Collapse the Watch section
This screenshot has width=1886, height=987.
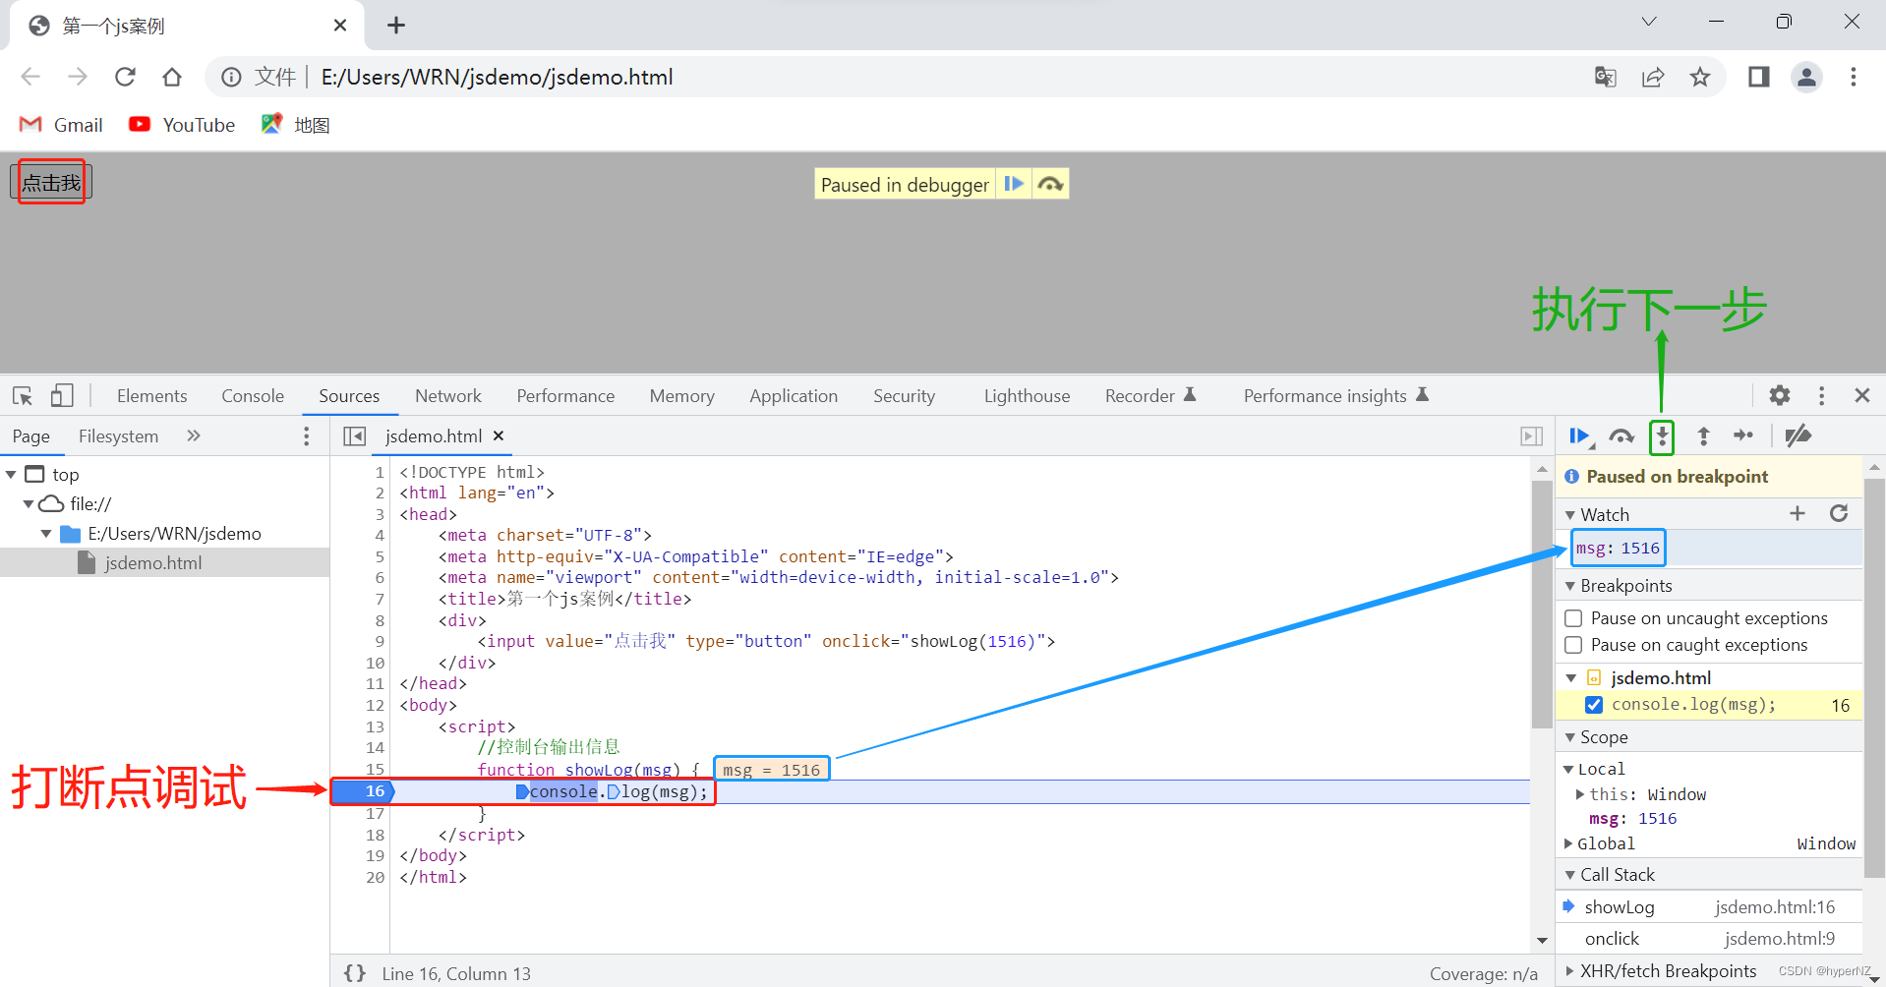(1570, 514)
